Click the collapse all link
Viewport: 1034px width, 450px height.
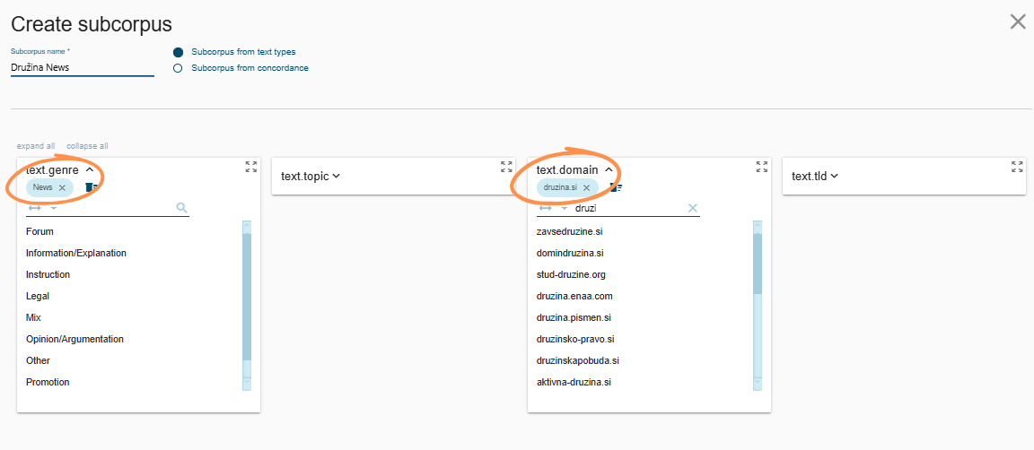pyautogui.click(x=87, y=146)
